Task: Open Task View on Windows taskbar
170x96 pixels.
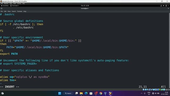Action: pyautogui.click(x=76, y=93)
